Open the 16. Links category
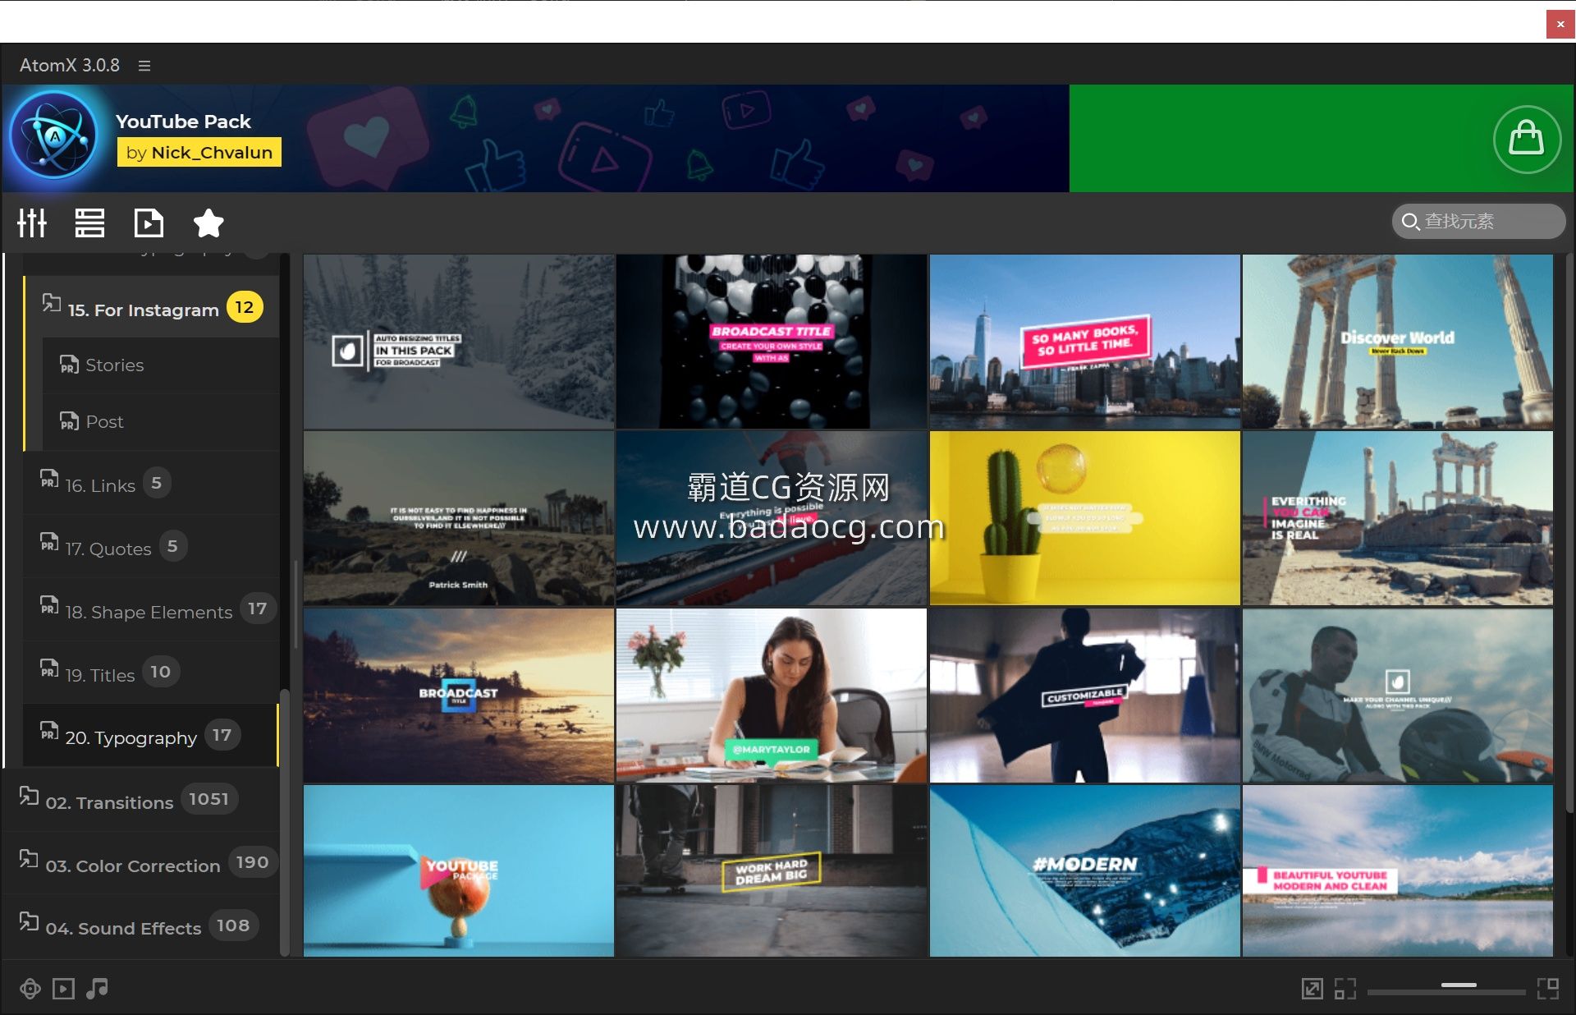The image size is (1576, 1015). [152, 485]
